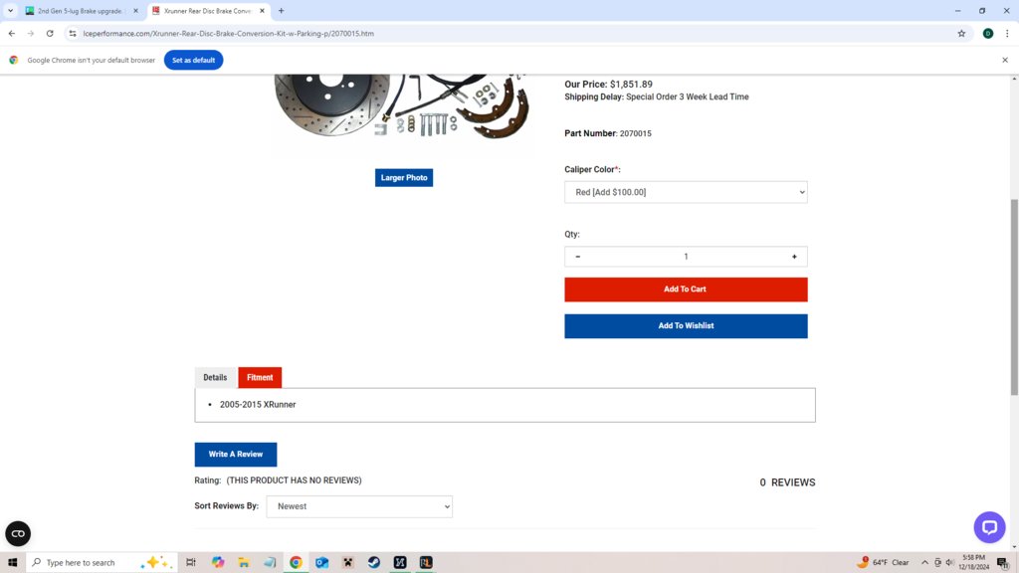Go back to the previous page

point(12,33)
